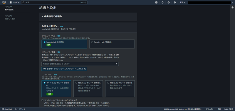Image resolution: width=235 pixels, height=111 pixels.
Task: Open the 東京 region dropdown
Action: click(x=182, y=2)
